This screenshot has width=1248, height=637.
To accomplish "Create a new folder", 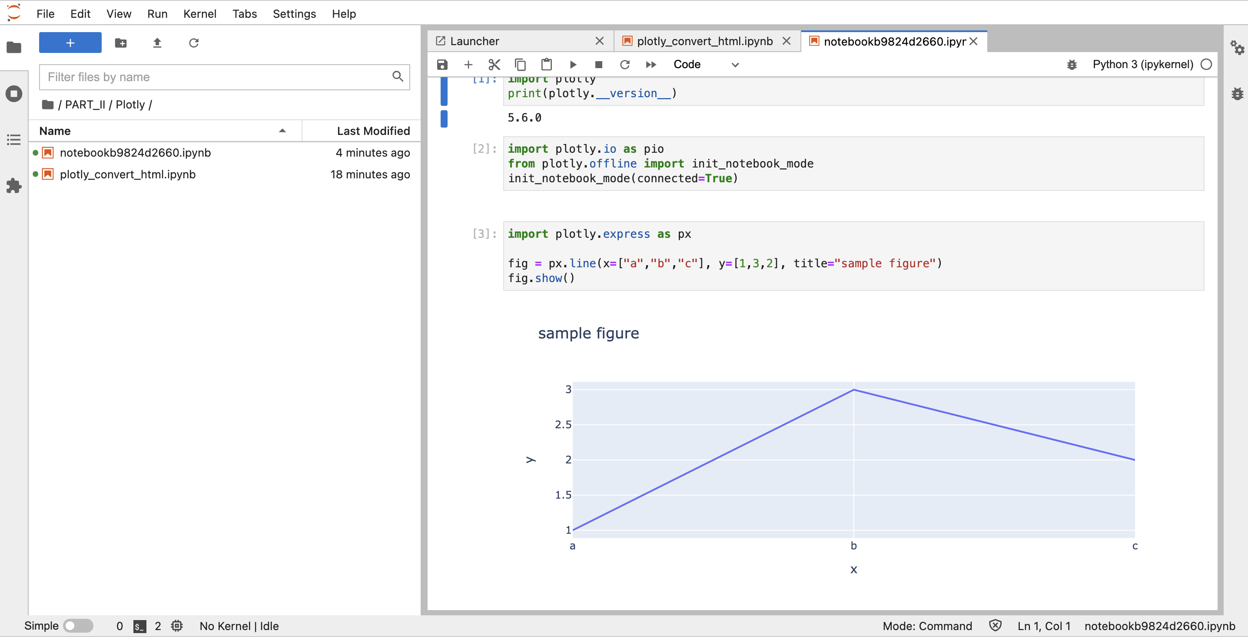I will click(x=121, y=43).
